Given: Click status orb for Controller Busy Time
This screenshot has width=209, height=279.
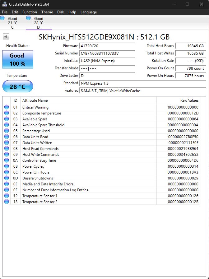Looking at the screenshot, I should tap(7, 160).
